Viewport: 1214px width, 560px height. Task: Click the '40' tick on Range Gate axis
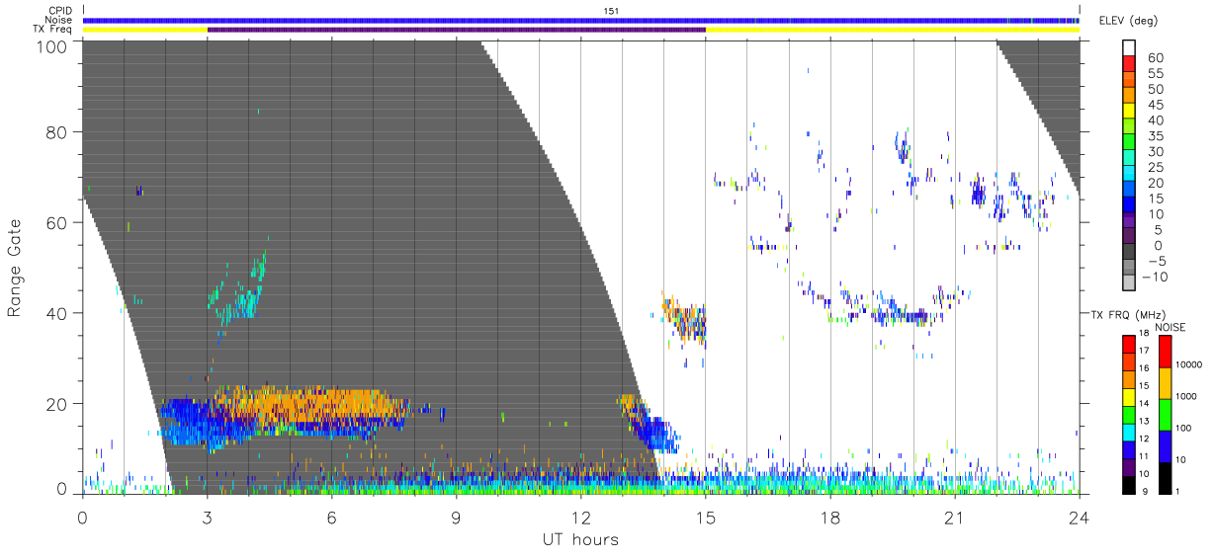coord(57,313)
